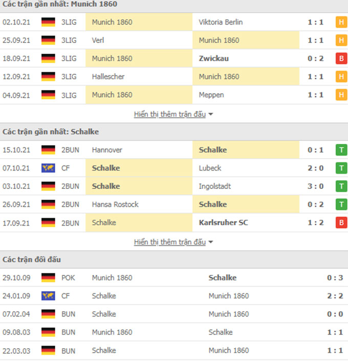Open the Verl team link

[x=99, y=40]
